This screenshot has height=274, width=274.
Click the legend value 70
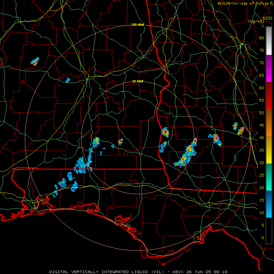(x=262, y=63)
